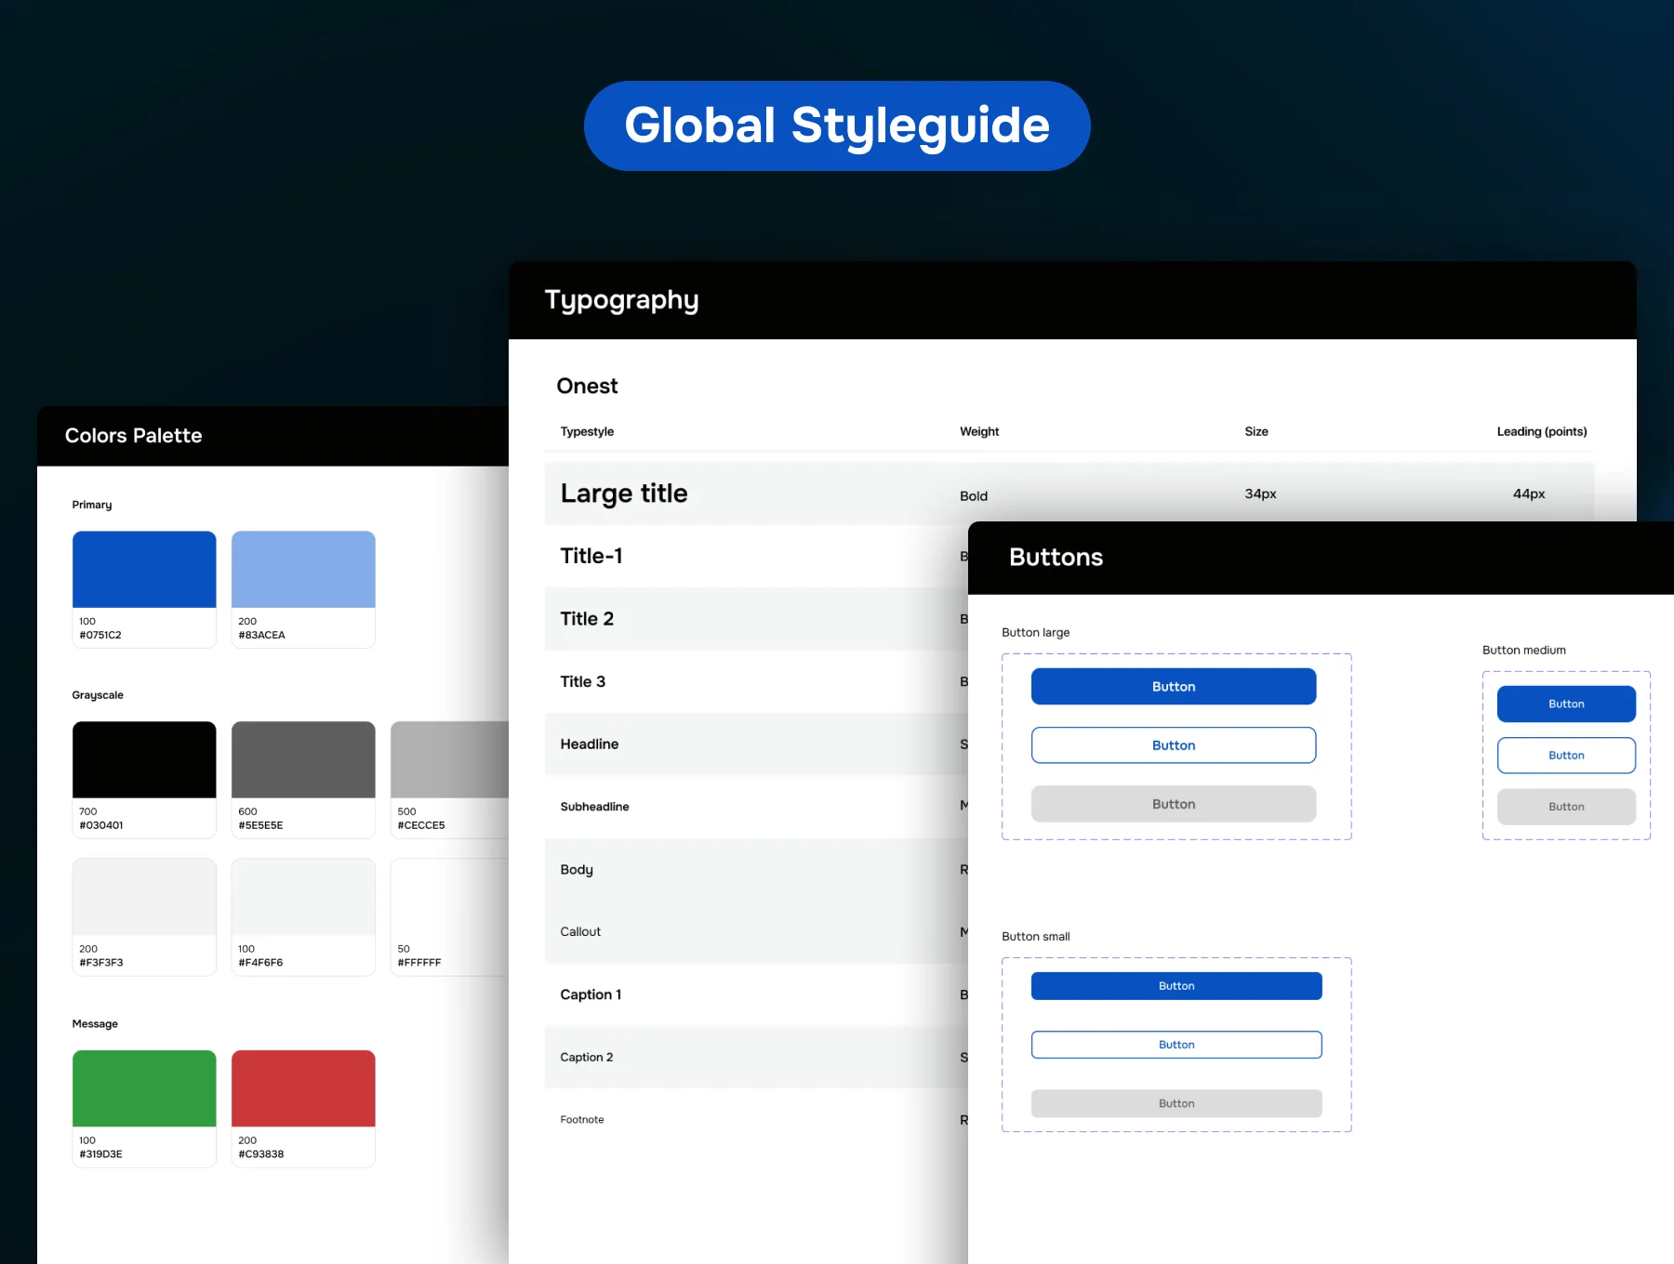
Task: Click the Grayscale section label
Action: (98, 695)
